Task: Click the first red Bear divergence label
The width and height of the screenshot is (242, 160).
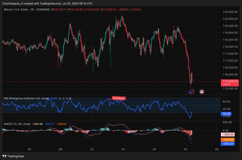Action: 116,98
